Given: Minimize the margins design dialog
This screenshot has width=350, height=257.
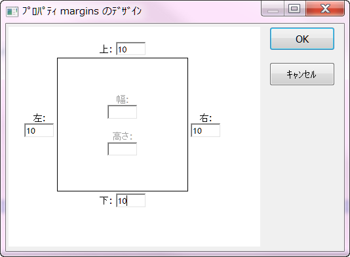Looking at the screenshot, I should [x=273, y=9].
